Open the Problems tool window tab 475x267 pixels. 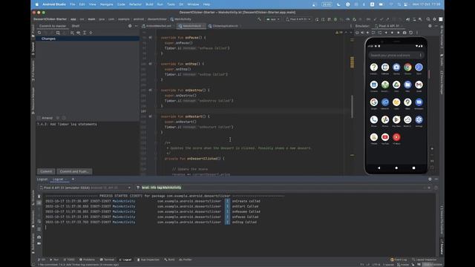[x=88, y=260]
